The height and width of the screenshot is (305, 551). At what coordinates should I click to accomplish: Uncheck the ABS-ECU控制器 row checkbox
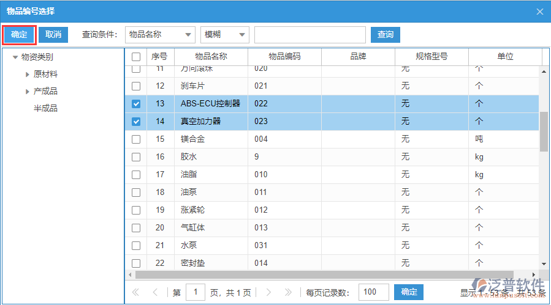pos(136,104)
